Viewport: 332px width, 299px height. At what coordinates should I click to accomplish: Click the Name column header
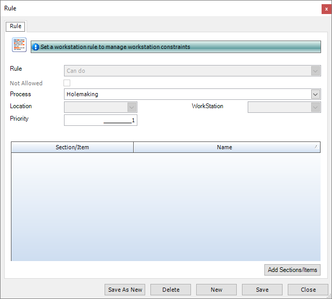[x=224, y=147]
